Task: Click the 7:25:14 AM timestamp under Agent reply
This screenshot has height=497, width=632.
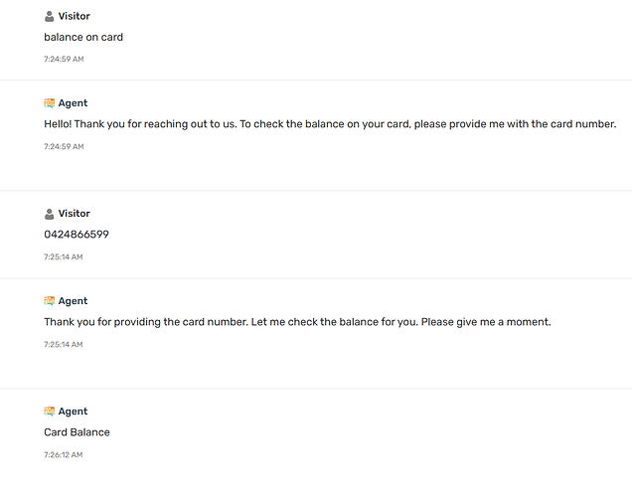Action: pyautogui.click(x=64, y=345)
